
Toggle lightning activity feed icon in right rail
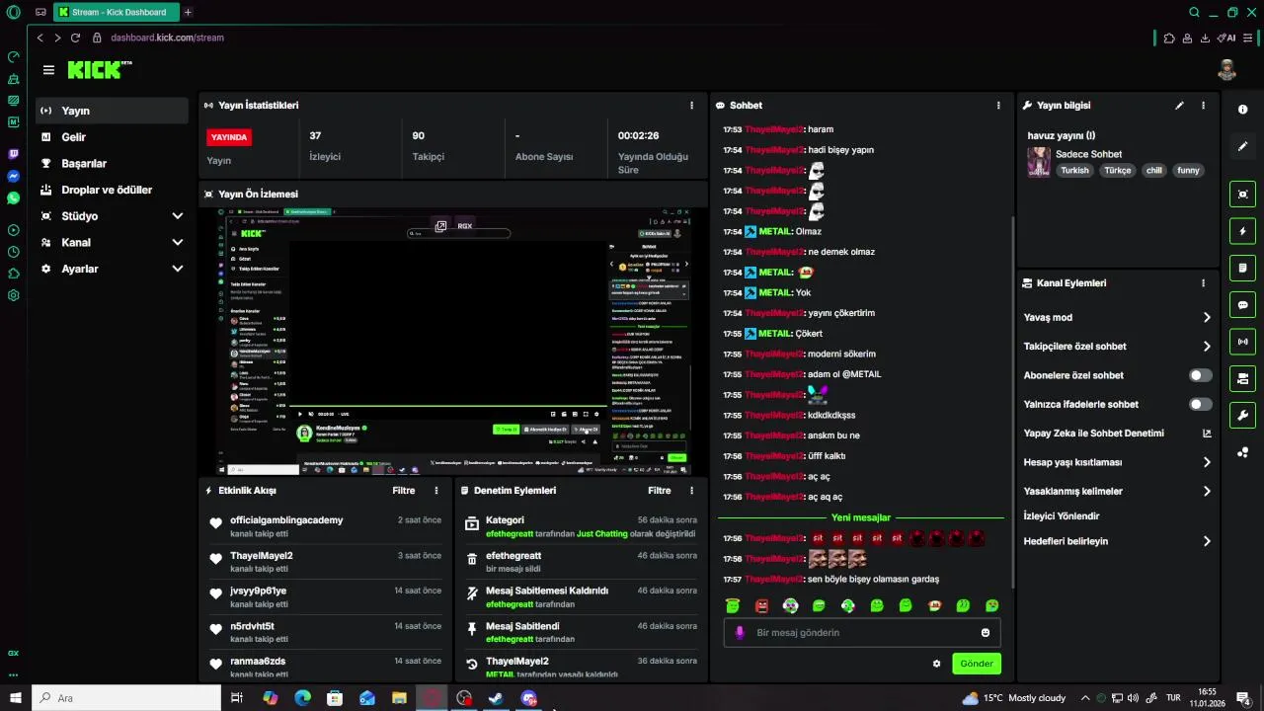(1242, 231)
